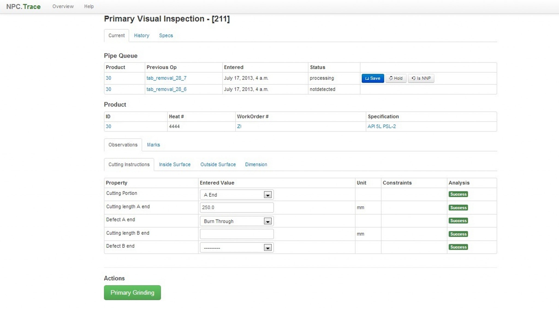The height and width of the screenshot is (309, 559).
Task: Expand the Defect A end dropdown
Action: [x=237, y=221]
